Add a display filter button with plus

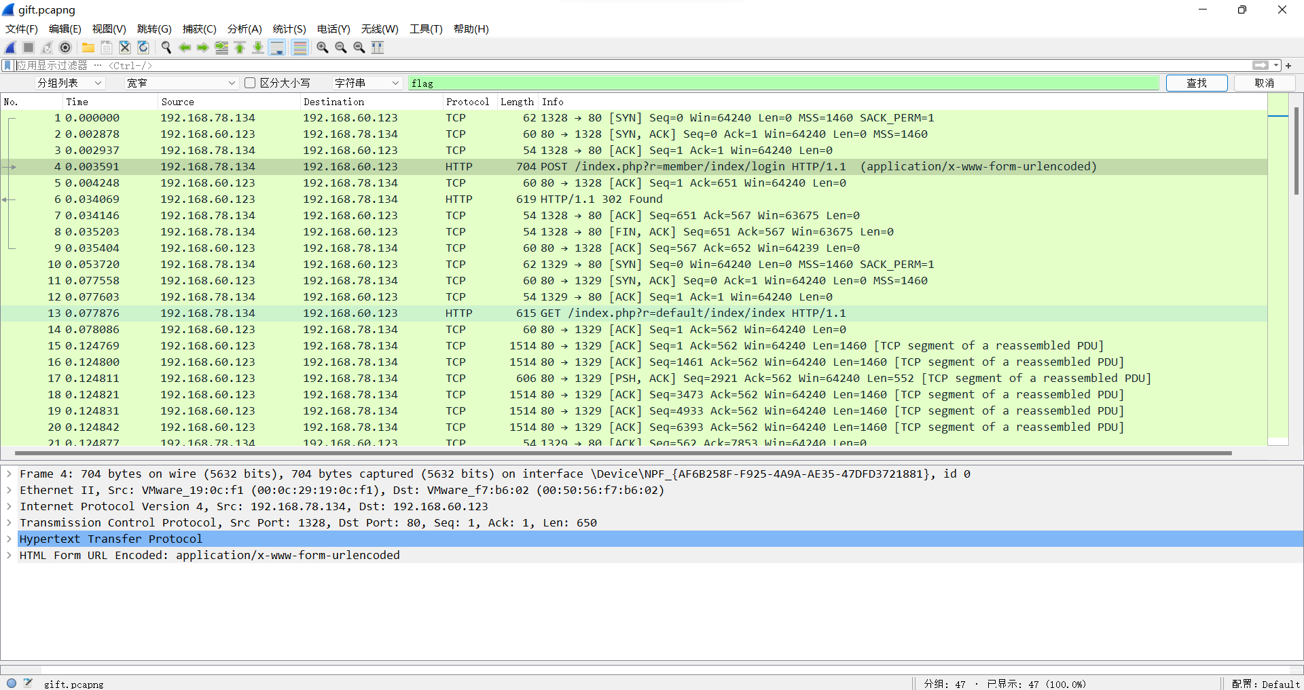pos(1288,66)
